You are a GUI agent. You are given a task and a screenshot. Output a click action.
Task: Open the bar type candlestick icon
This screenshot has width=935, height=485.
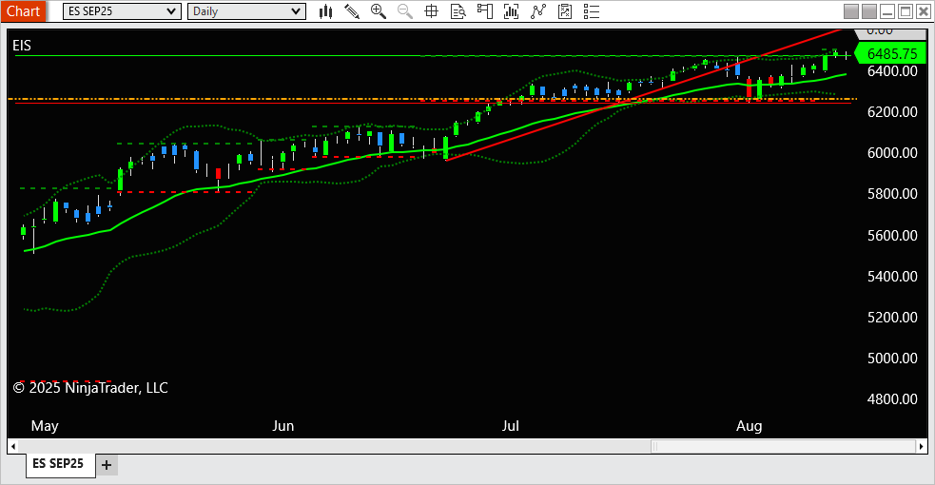click(x=325, y=11)
